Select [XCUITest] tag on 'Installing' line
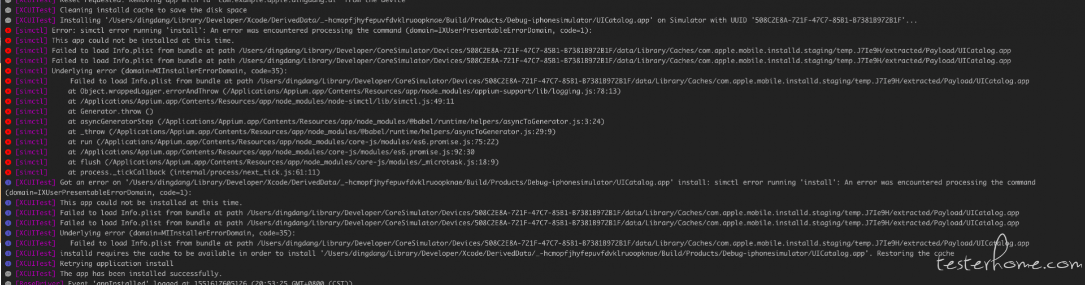The height and width of the screenshot is (285, 1085). [36, 20]
